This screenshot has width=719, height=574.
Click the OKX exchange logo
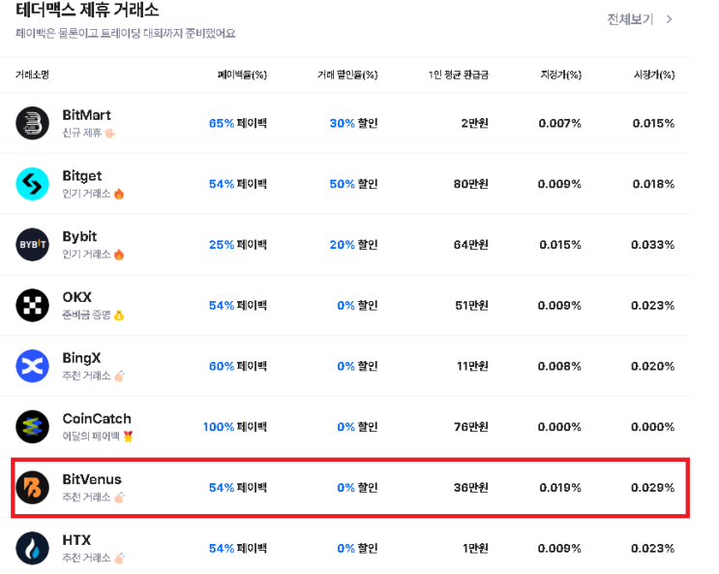click(x=33, y=305)
